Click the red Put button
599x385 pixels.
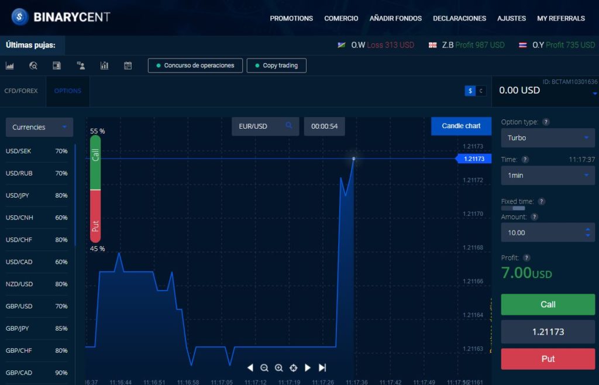548,359
